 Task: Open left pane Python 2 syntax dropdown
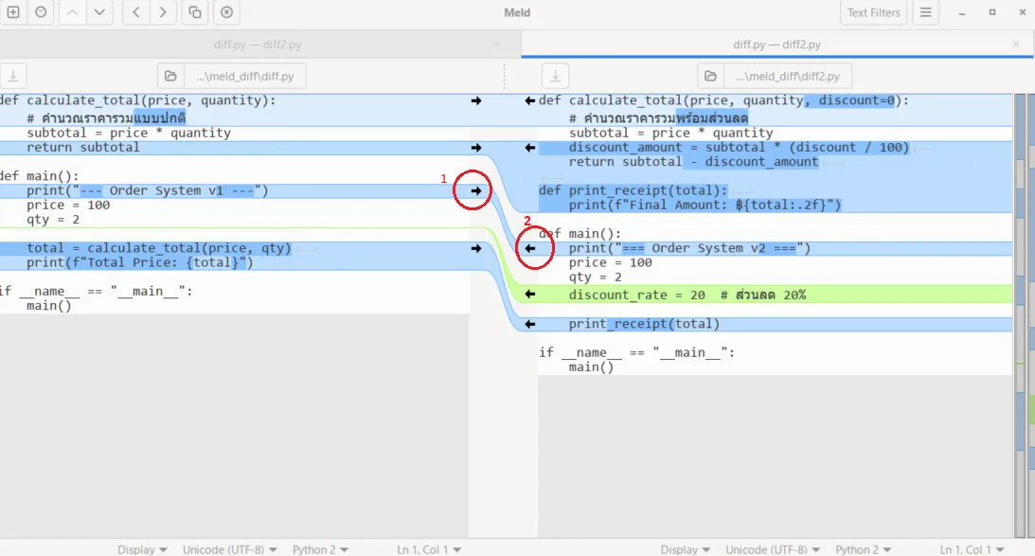tap(320, 549)
